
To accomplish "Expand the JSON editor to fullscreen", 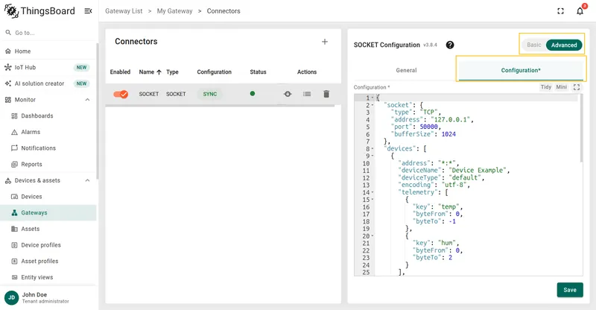I will tap(577, 87).
